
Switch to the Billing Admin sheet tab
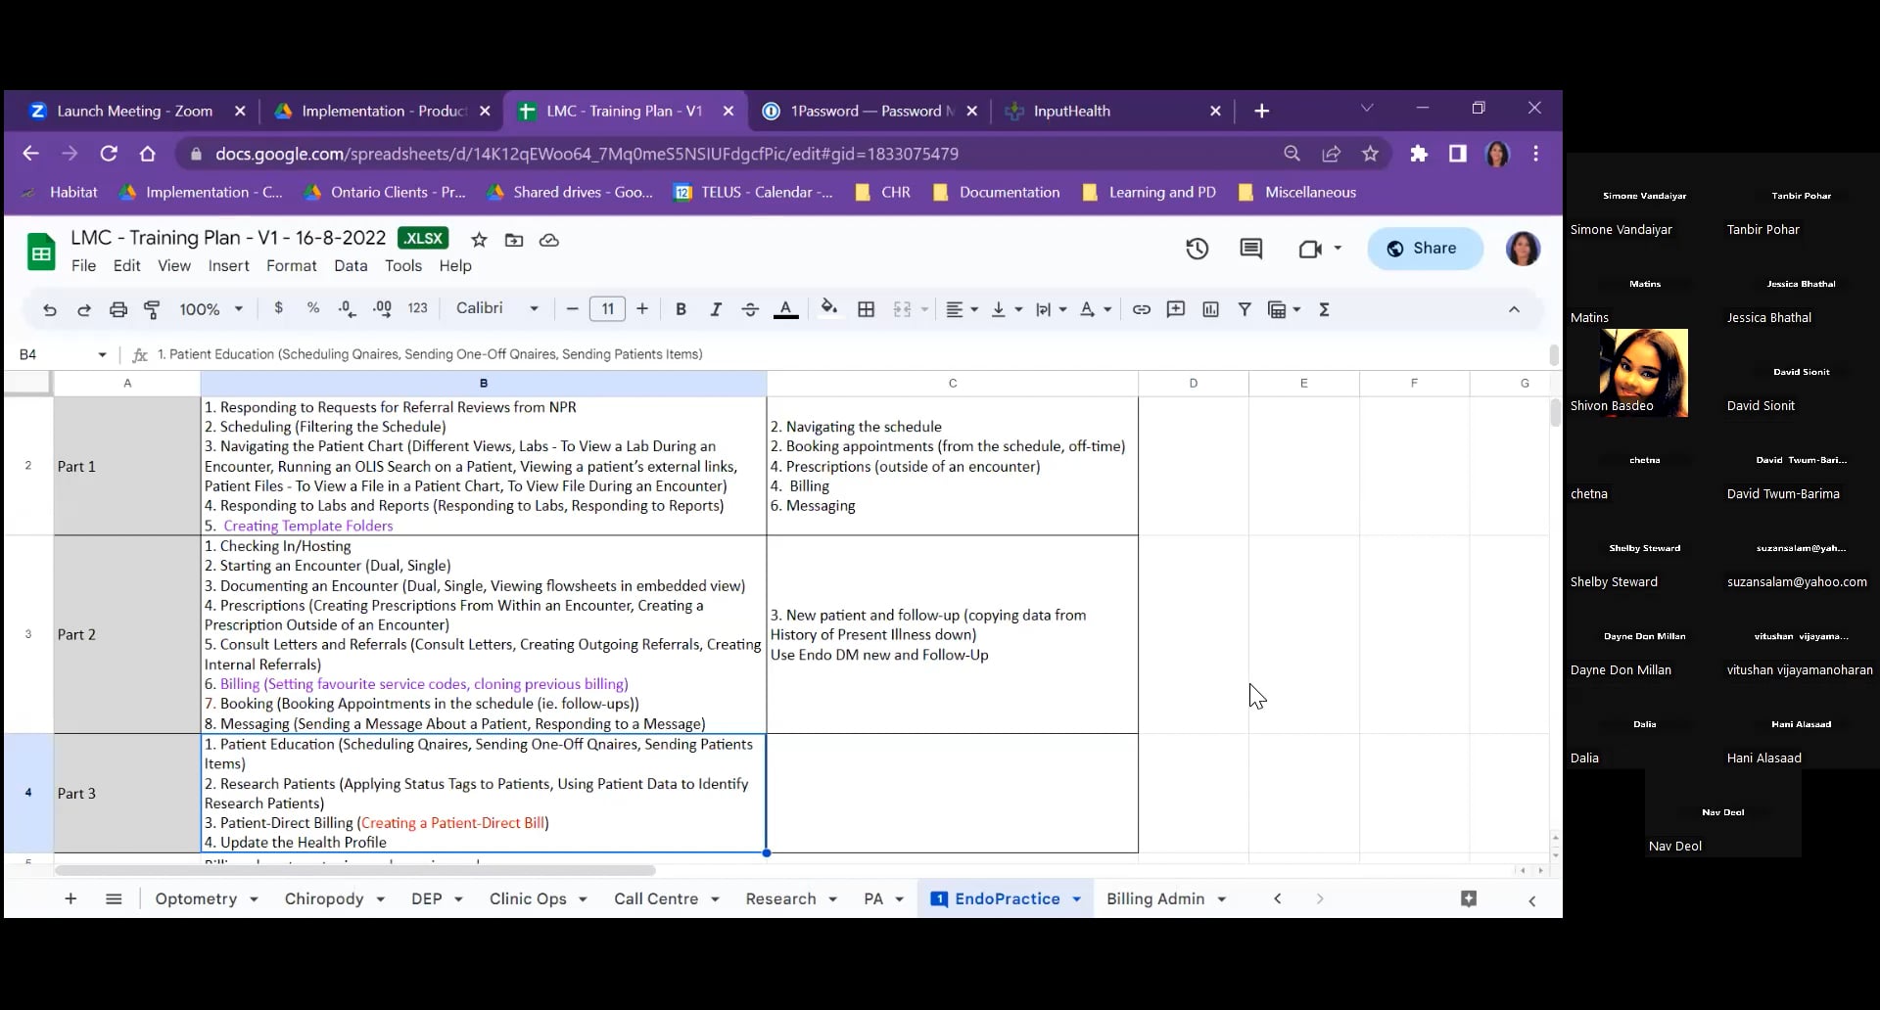point(1154,899)
